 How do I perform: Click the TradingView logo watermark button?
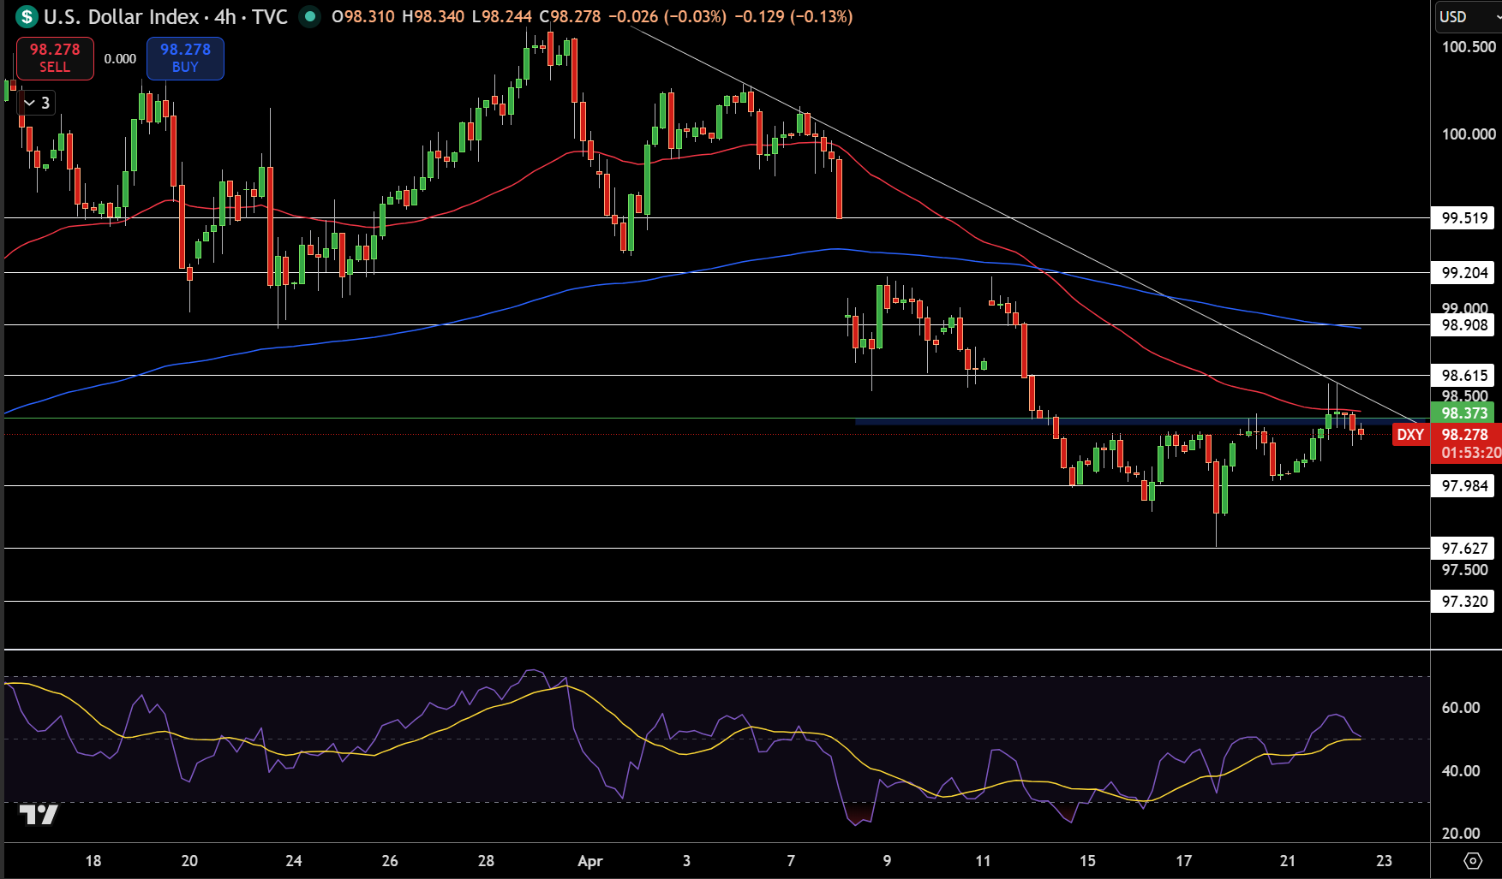pyautogui.click(x=38, y=814)
